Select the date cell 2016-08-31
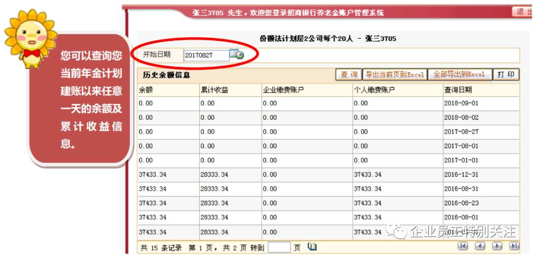 click(461, 189)
